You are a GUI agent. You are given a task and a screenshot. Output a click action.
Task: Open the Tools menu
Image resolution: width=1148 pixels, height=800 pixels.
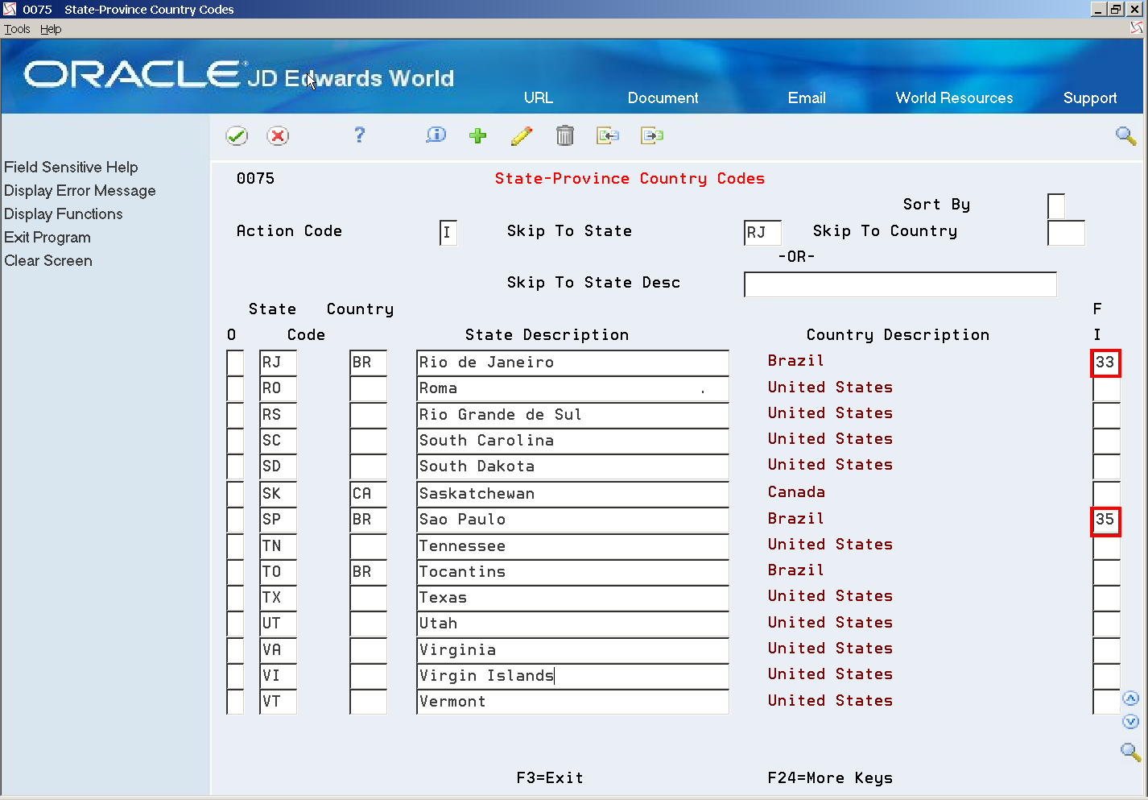pyautogui.click(x=17, y=29)
